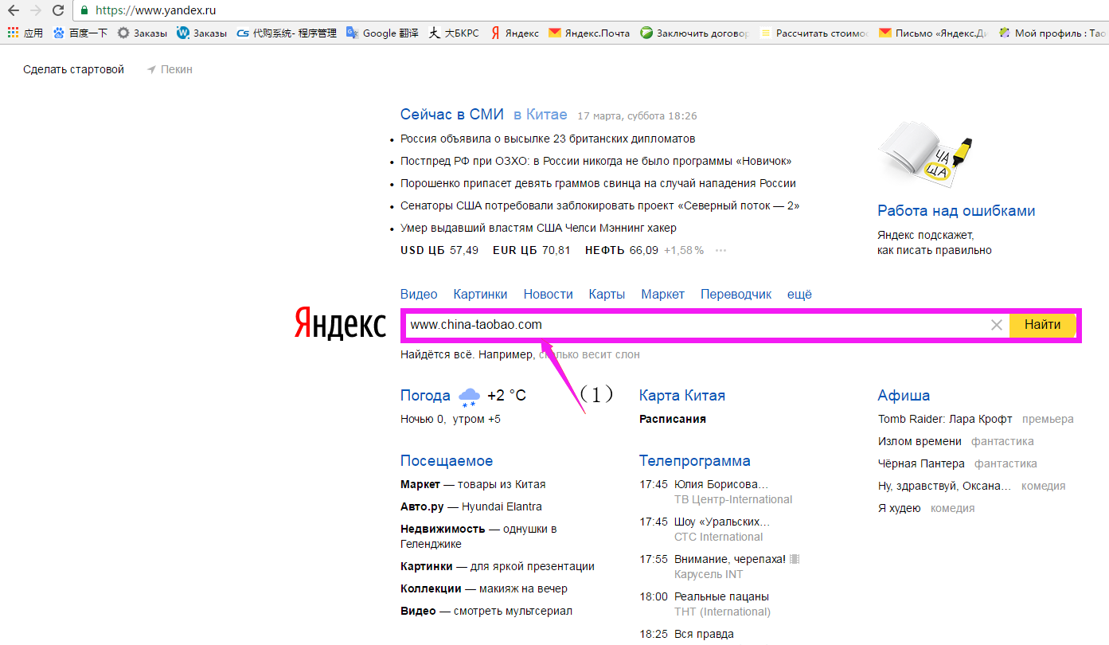Switch to Маркет search tab
The width and height of the screenshot is (1109, 645).
coord(662,294)
